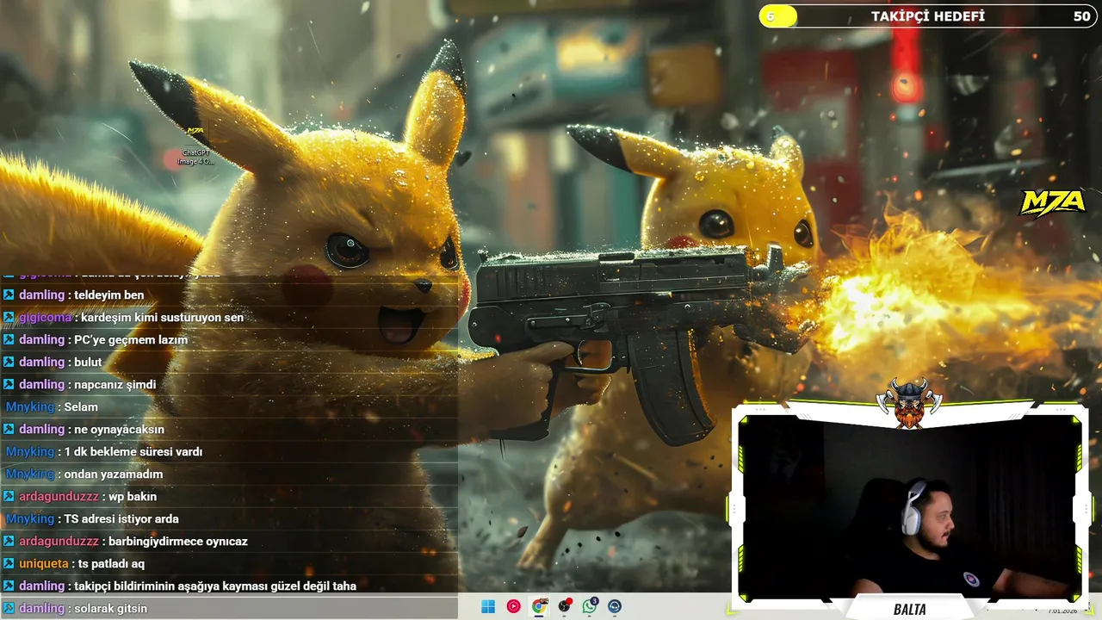
Task: Click the uniqueta username in chat
Action: 43,563
